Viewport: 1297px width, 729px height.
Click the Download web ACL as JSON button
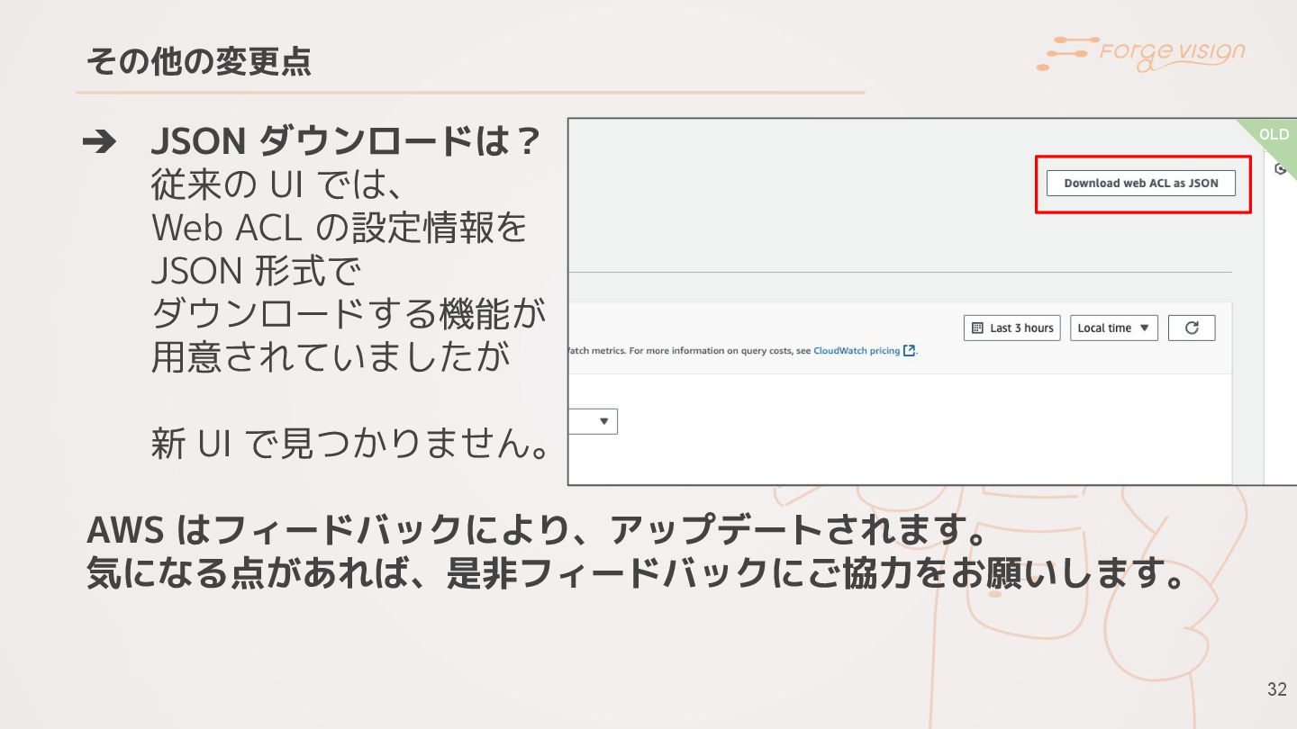point(1140,183)
